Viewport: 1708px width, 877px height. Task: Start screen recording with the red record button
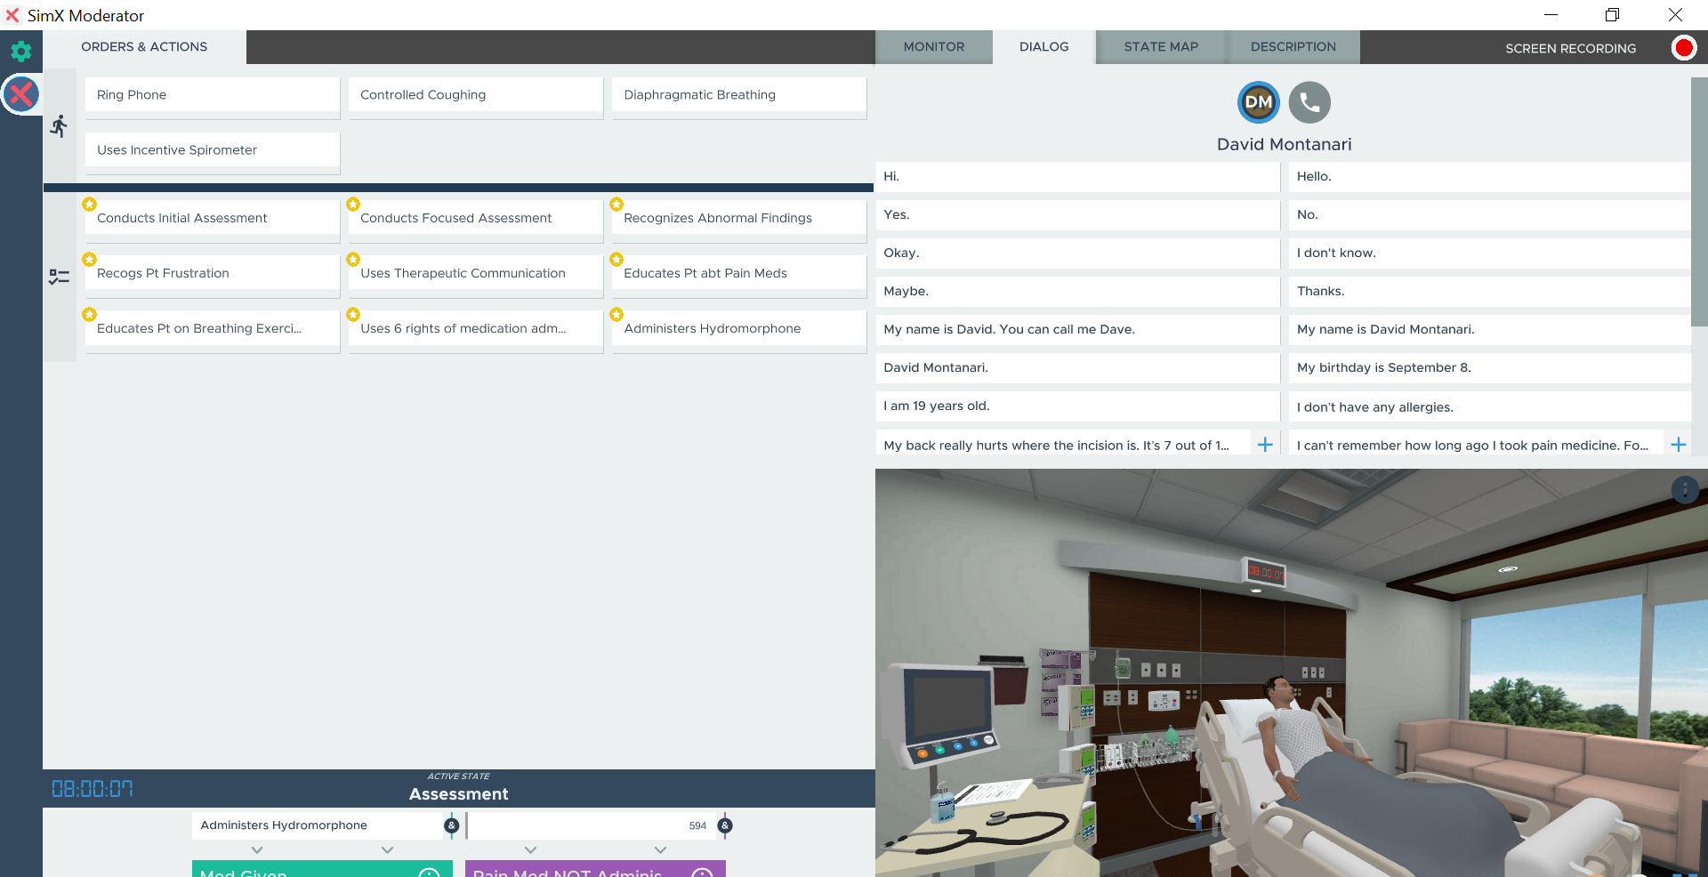[1683, 48]
